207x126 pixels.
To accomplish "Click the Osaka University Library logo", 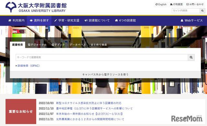I will [x=36, y=7].
